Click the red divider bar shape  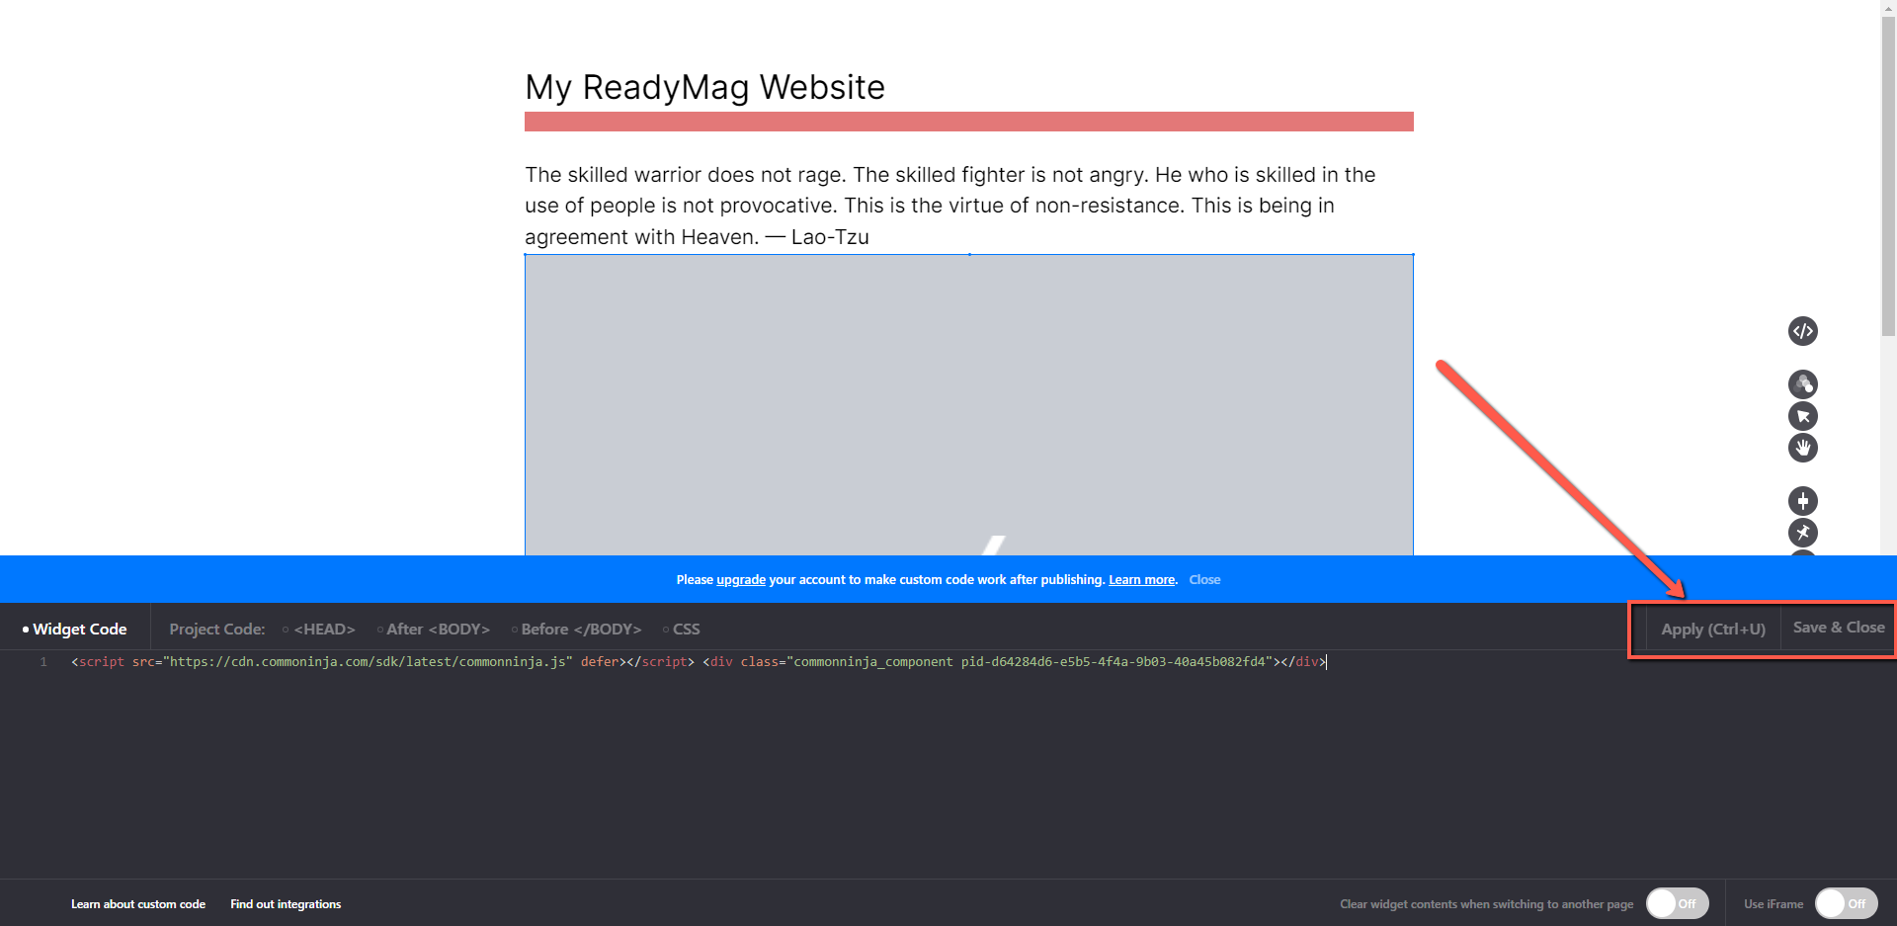968,122
